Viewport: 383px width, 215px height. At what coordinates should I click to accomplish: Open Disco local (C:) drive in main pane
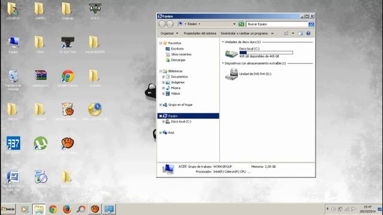coord(259,53)
